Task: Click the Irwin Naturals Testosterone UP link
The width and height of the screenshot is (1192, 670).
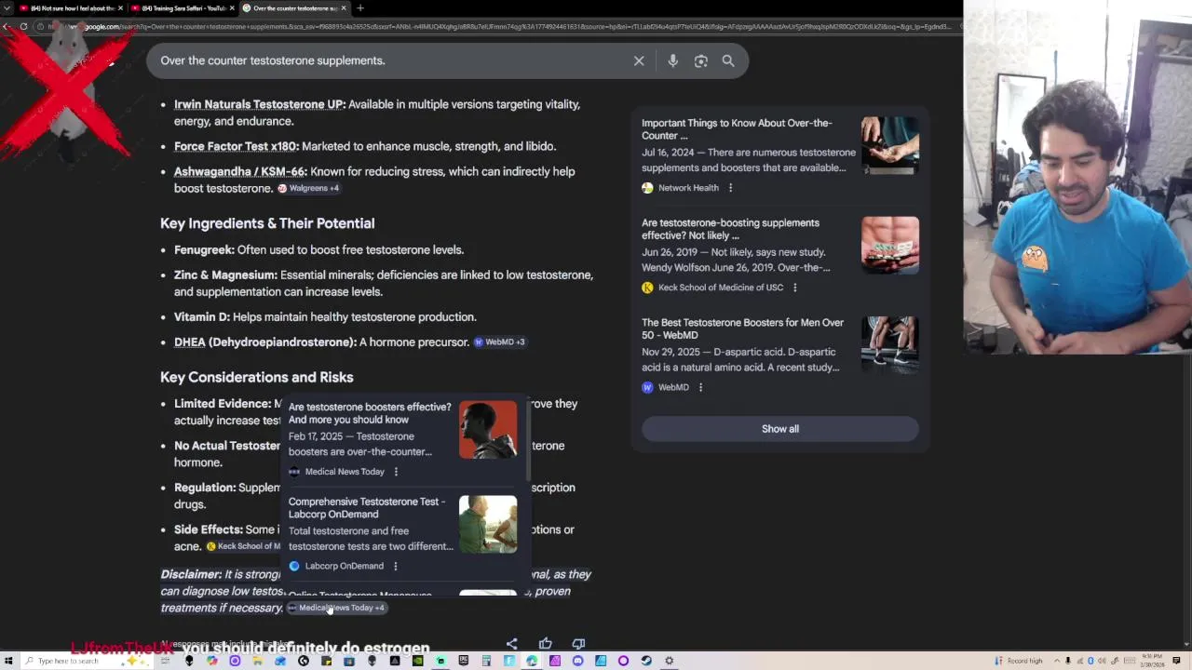Action: [260, 104]
